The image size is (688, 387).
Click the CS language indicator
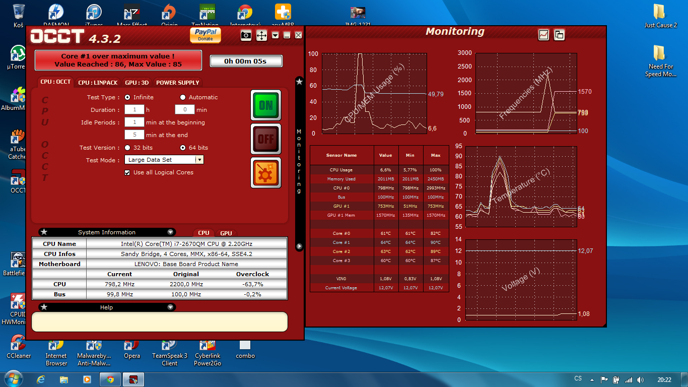(578, 379)
